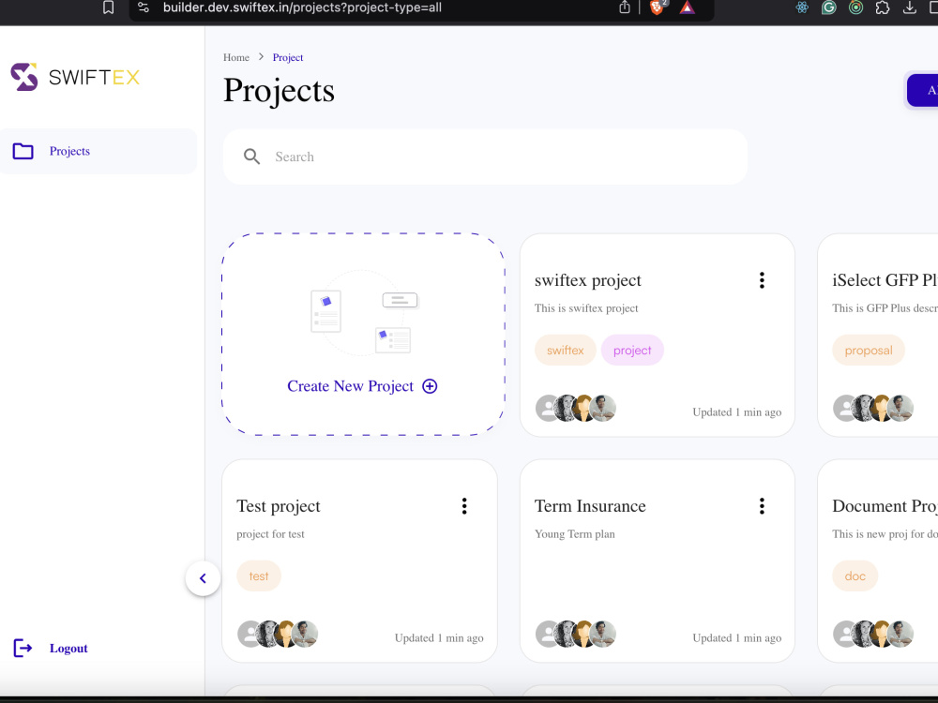The height and width of the screenshot is (703, 938).
Task: Open the Document Project card title
Action: pyautogui.click(x=885, y=506)
